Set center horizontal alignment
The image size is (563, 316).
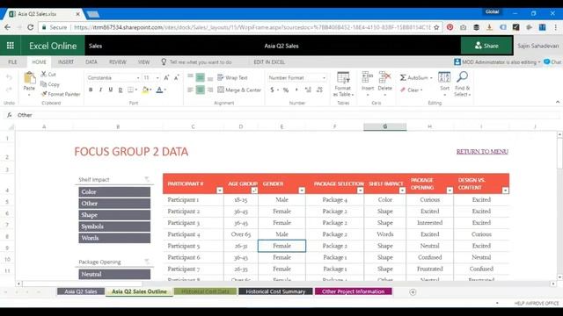[x=200, y=90]
